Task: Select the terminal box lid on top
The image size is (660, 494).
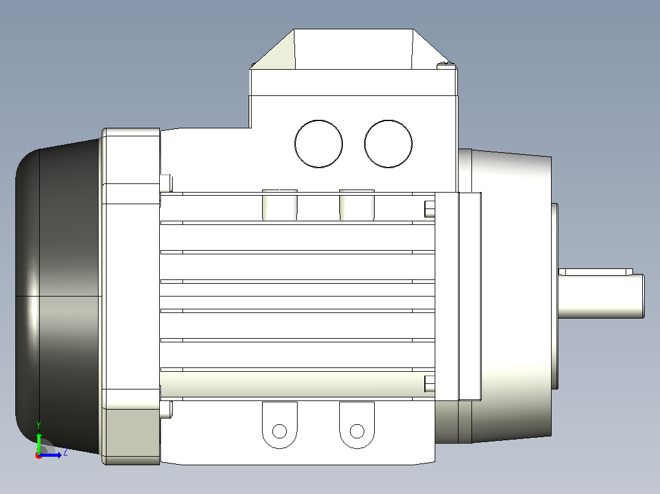Action: tap(354, 62)
